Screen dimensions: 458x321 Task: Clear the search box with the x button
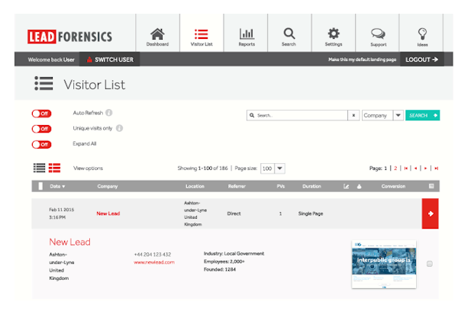tap(353, 115)
